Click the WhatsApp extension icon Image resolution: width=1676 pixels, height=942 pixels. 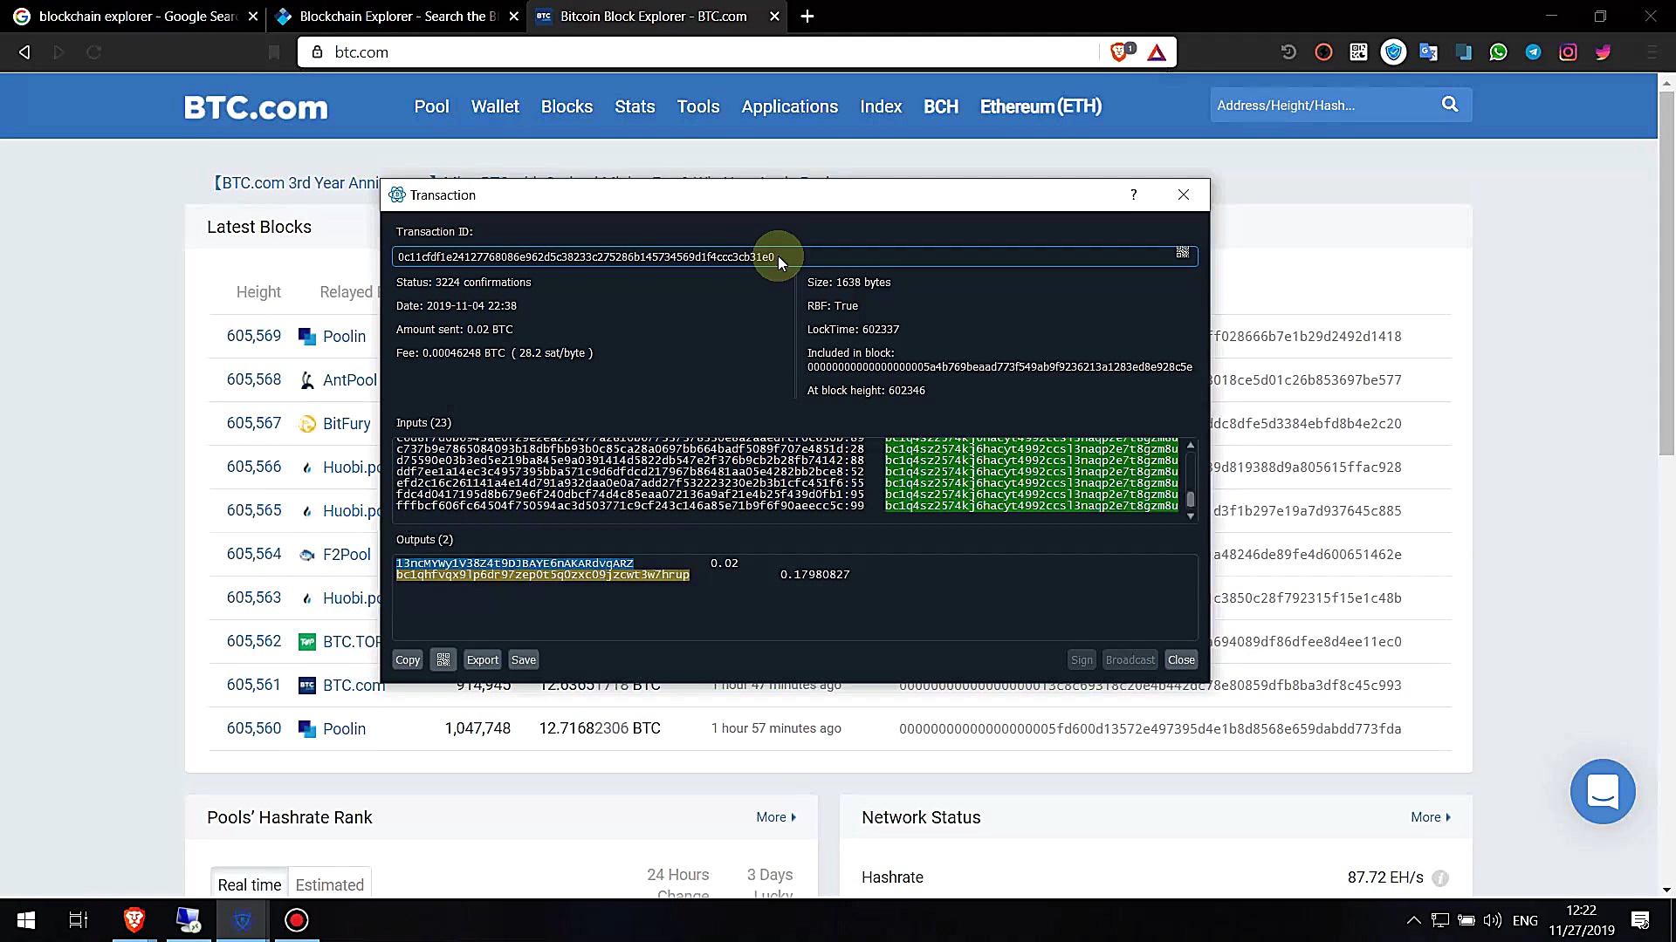point(1498,52)
